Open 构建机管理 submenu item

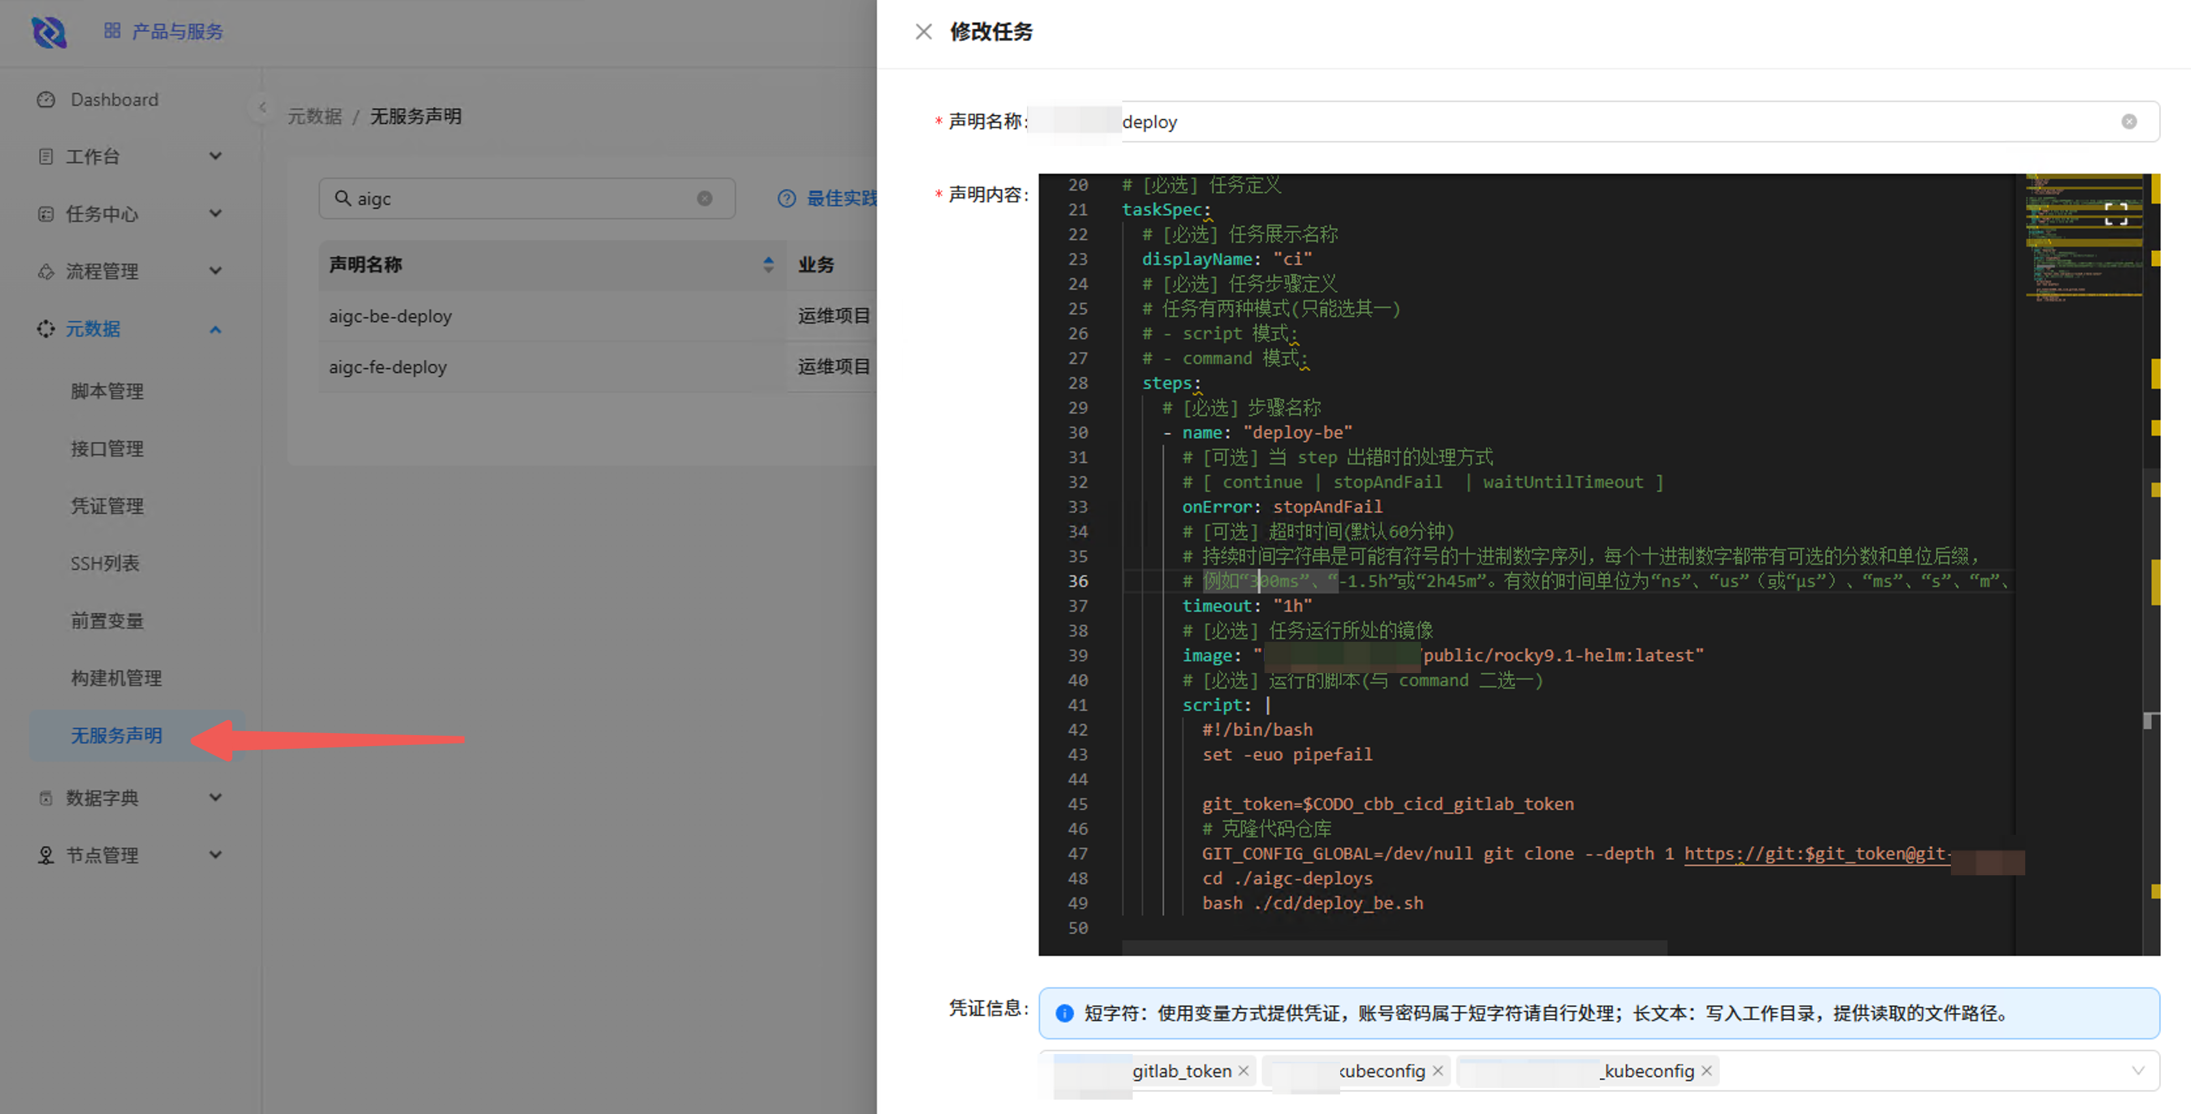point(117,678)
